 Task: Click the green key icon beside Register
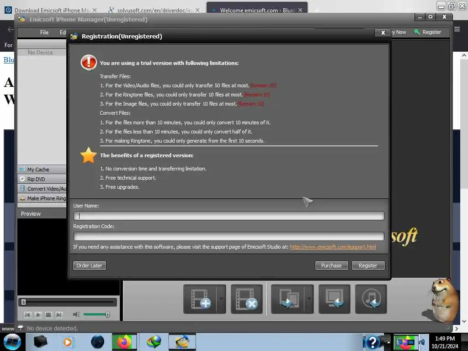tap(417, 32)
